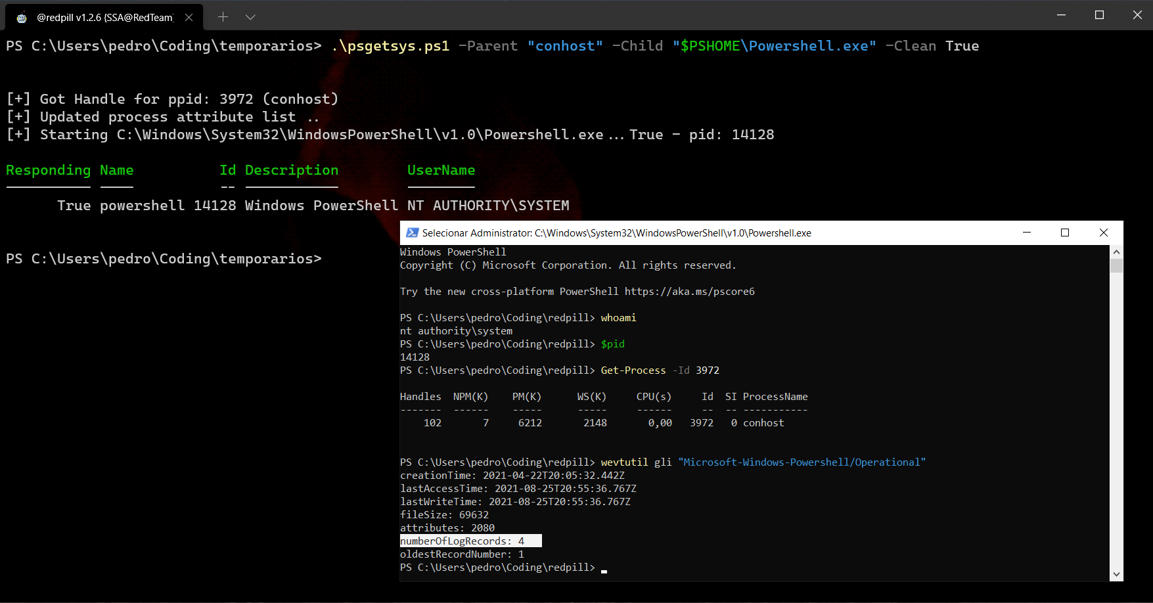Viewport: 1153px width, 603px height.
Task: Click the maximize icon of the Selecionar Administrator window
Action: coord(1065,233)
